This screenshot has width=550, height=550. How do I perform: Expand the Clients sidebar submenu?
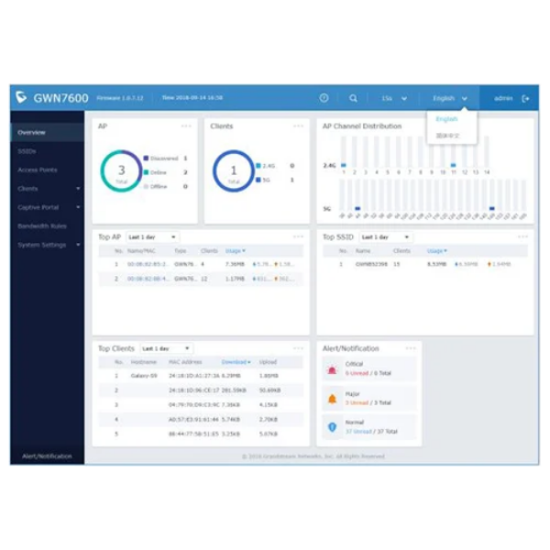[78, 189]
